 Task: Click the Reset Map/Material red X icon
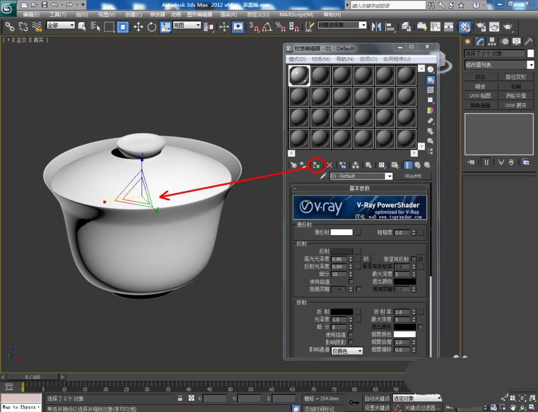click(329, 165)
